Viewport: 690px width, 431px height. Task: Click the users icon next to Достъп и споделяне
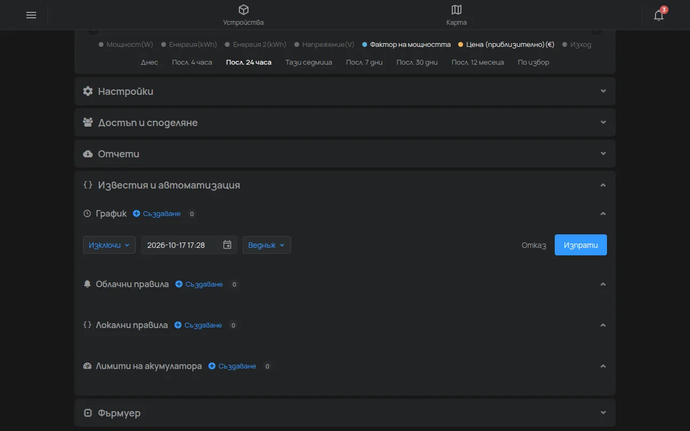pyautogui.click(x=88, y=122)
